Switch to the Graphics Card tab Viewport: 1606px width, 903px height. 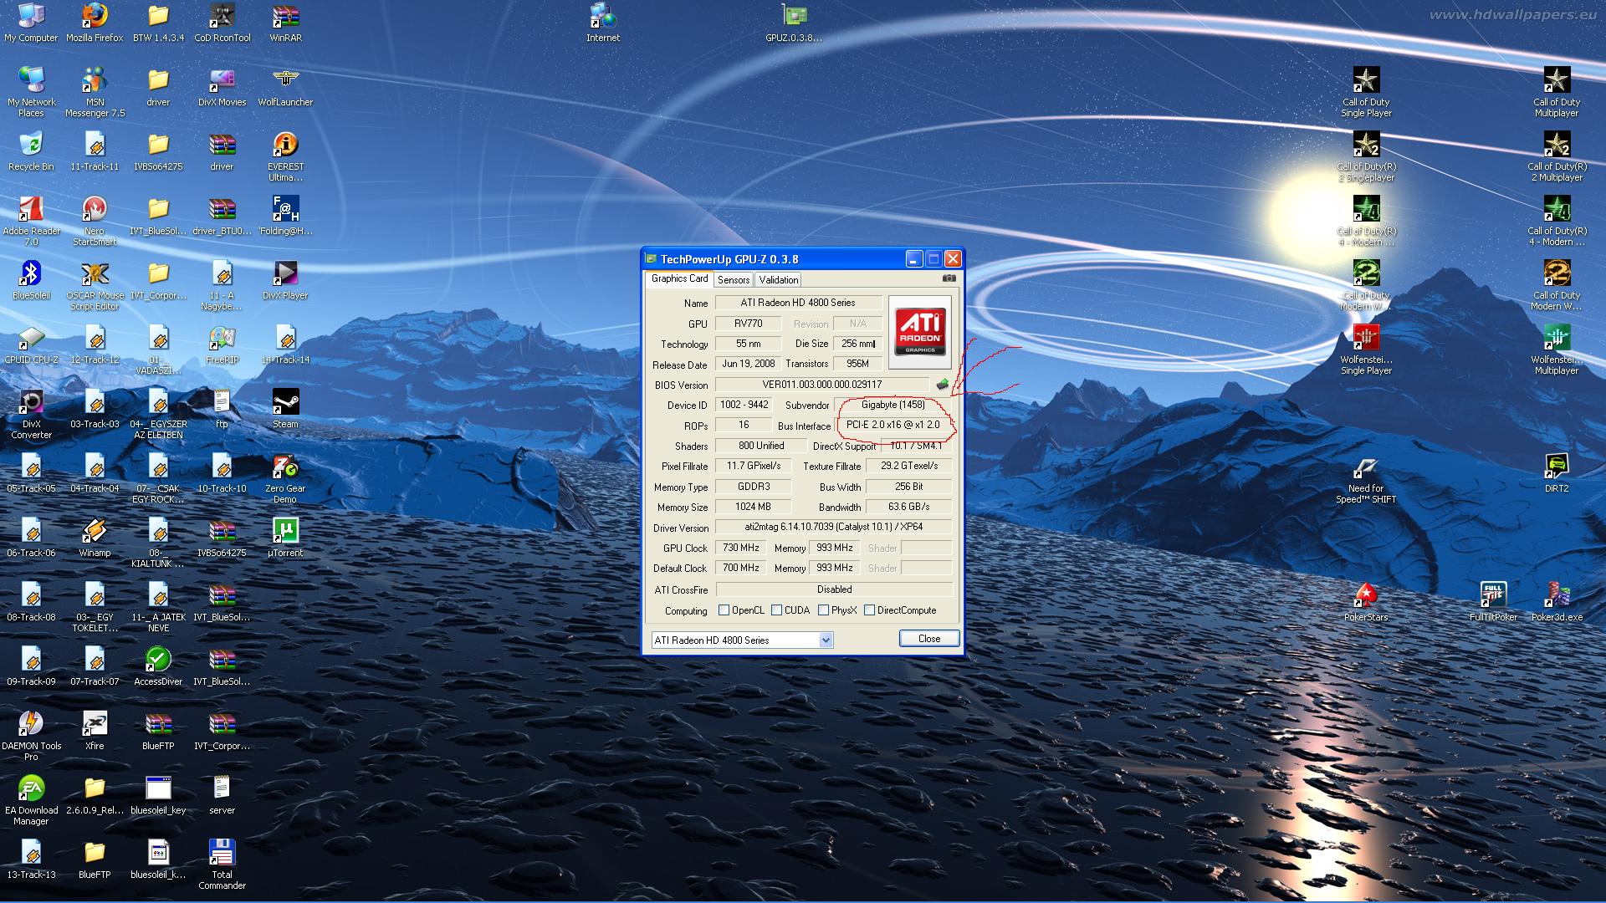pos(679,279)
